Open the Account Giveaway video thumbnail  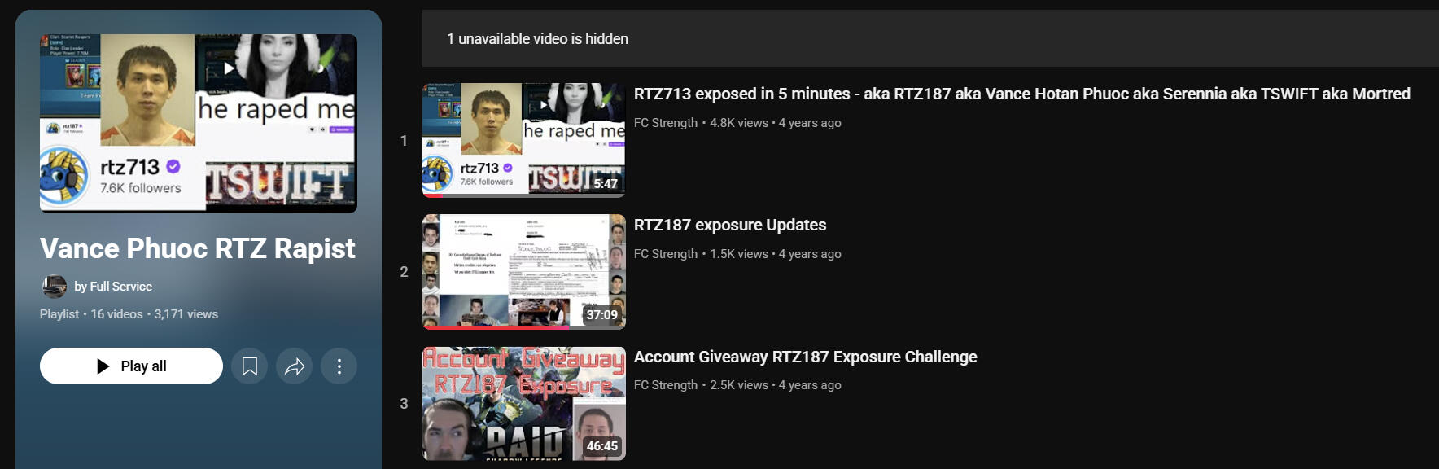[x=524, y=404]
